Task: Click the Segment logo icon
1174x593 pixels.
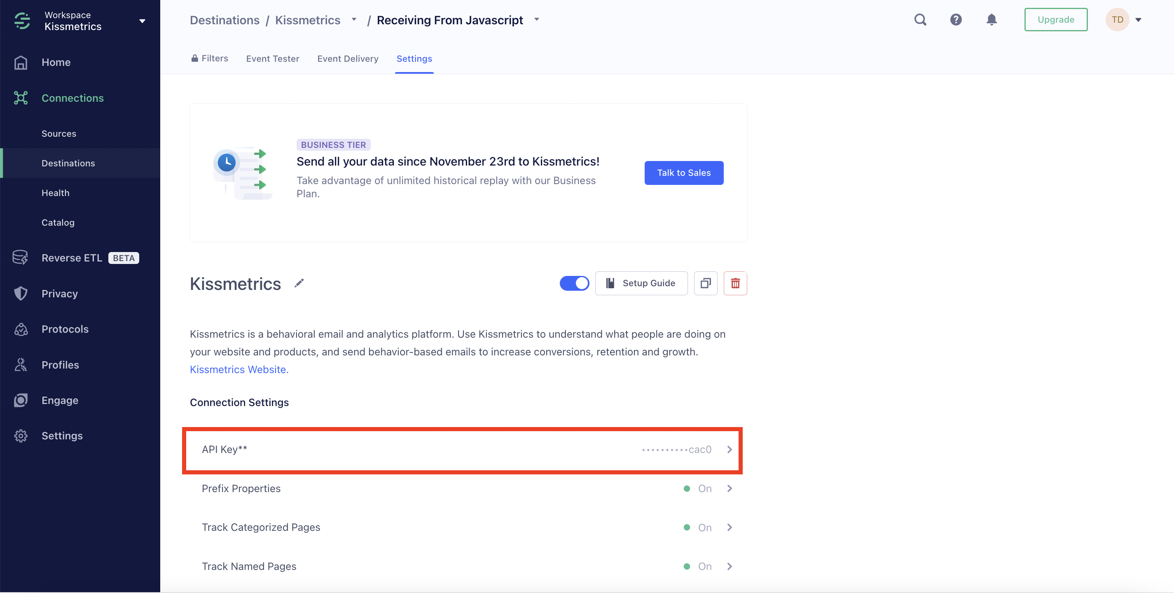Action: tap(22, 21)
